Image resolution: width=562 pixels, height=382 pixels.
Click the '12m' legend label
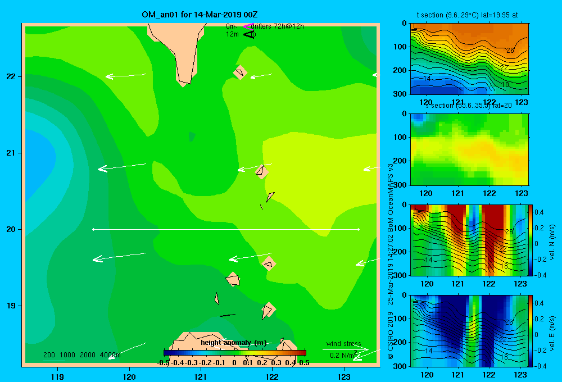(232, 34)
